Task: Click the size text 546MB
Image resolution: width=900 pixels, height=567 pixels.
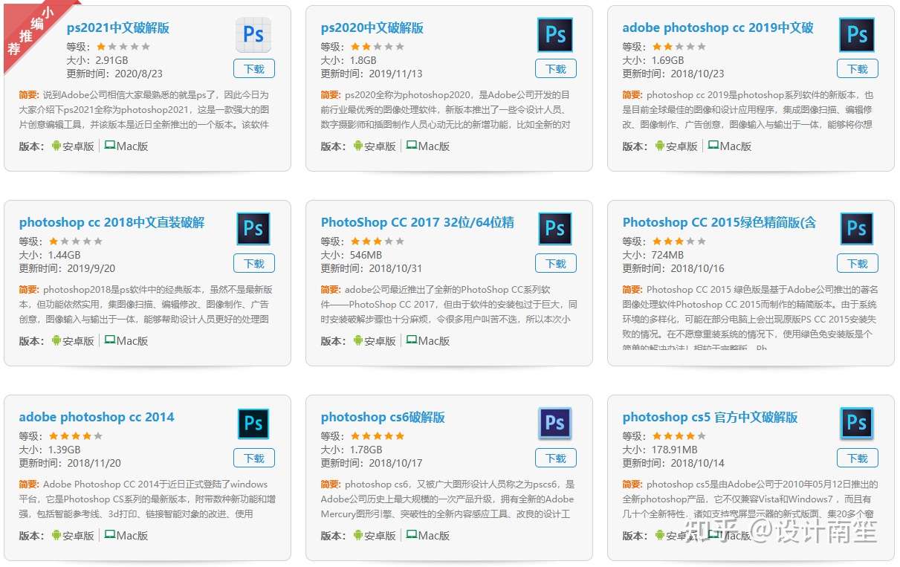Action: pyautogui.click(x=365, y=255)
